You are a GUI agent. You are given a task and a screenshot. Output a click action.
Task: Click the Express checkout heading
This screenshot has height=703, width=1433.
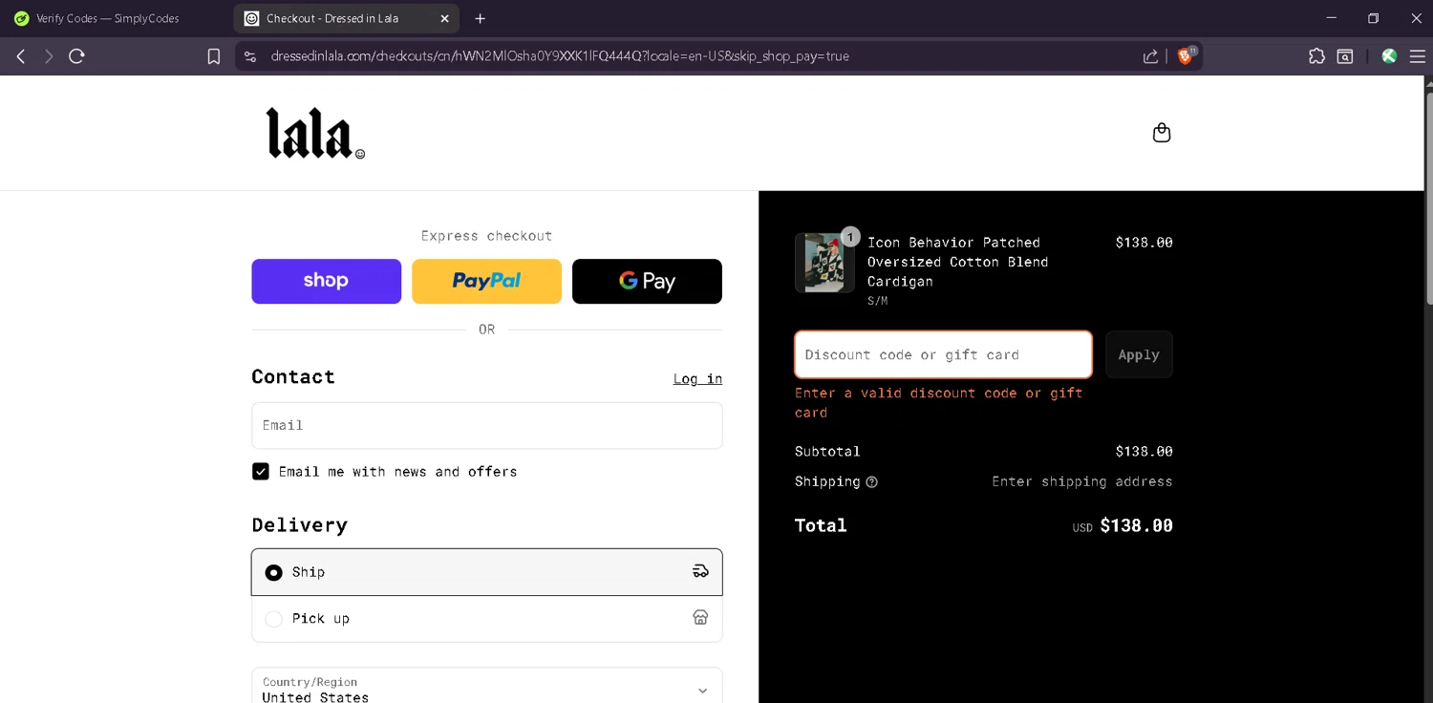coord(486,236)
